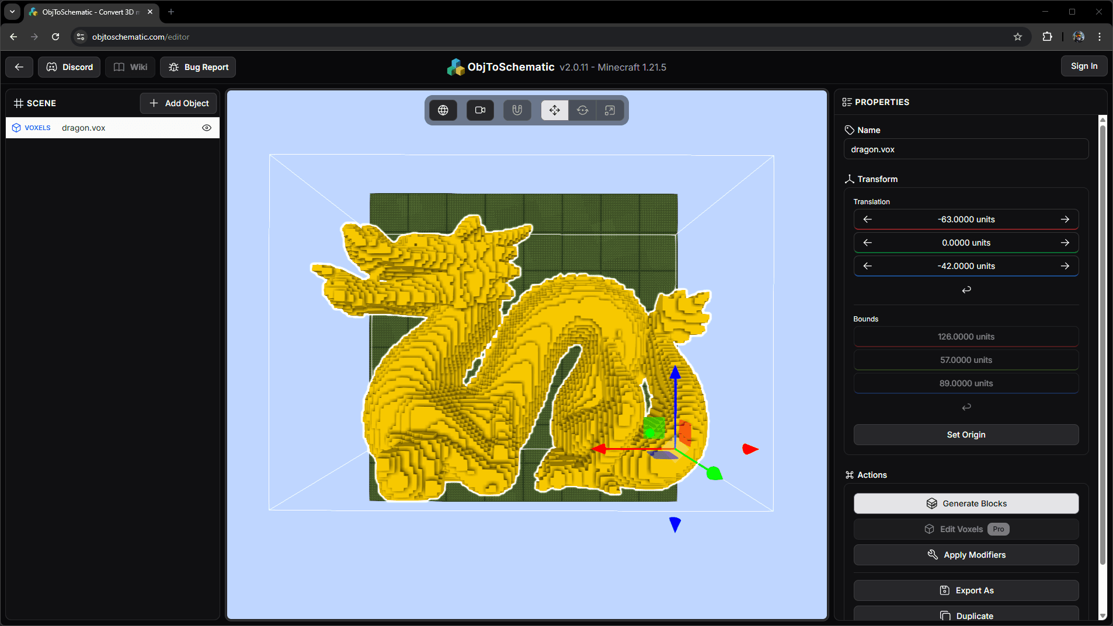
Task: Click the red X-axis gizmo arrow left of origin
Action: pyautogui.click(x=599, y=449)
